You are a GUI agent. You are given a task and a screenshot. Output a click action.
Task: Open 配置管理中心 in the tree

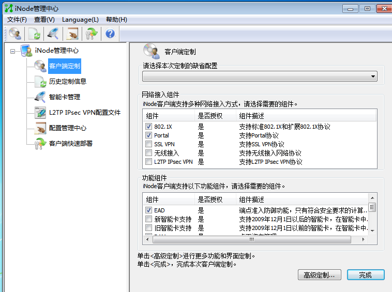(68, 128)
